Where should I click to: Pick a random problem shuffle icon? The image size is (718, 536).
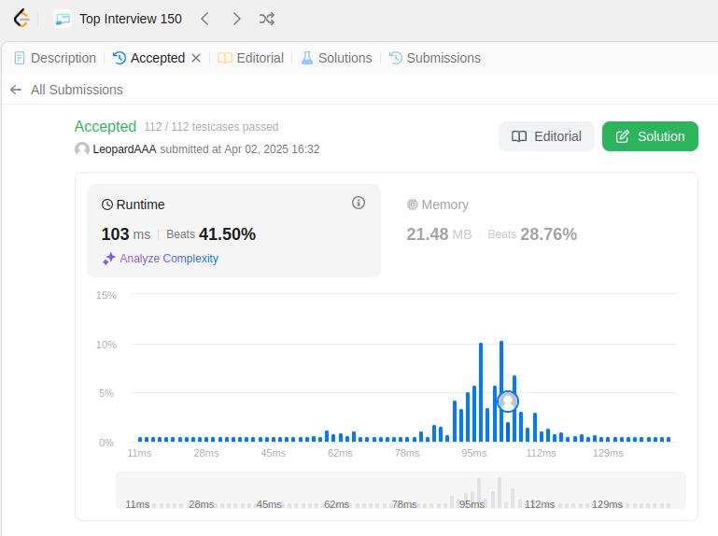pyautogui.click(x=267, y=19)
